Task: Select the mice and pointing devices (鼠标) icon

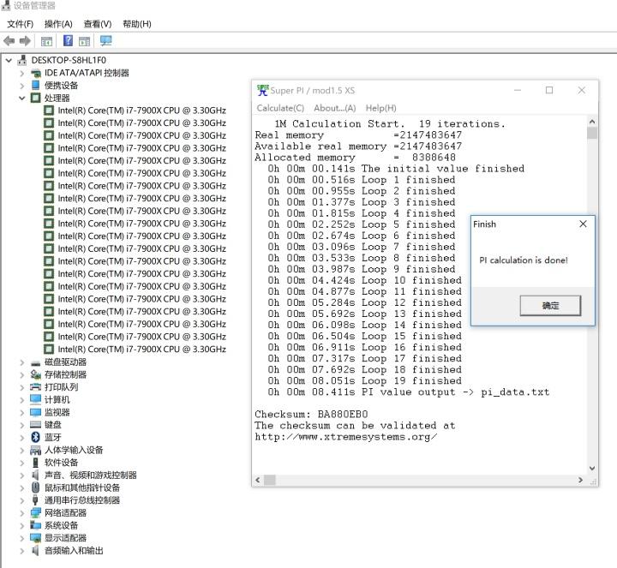Action: [35, 487]
